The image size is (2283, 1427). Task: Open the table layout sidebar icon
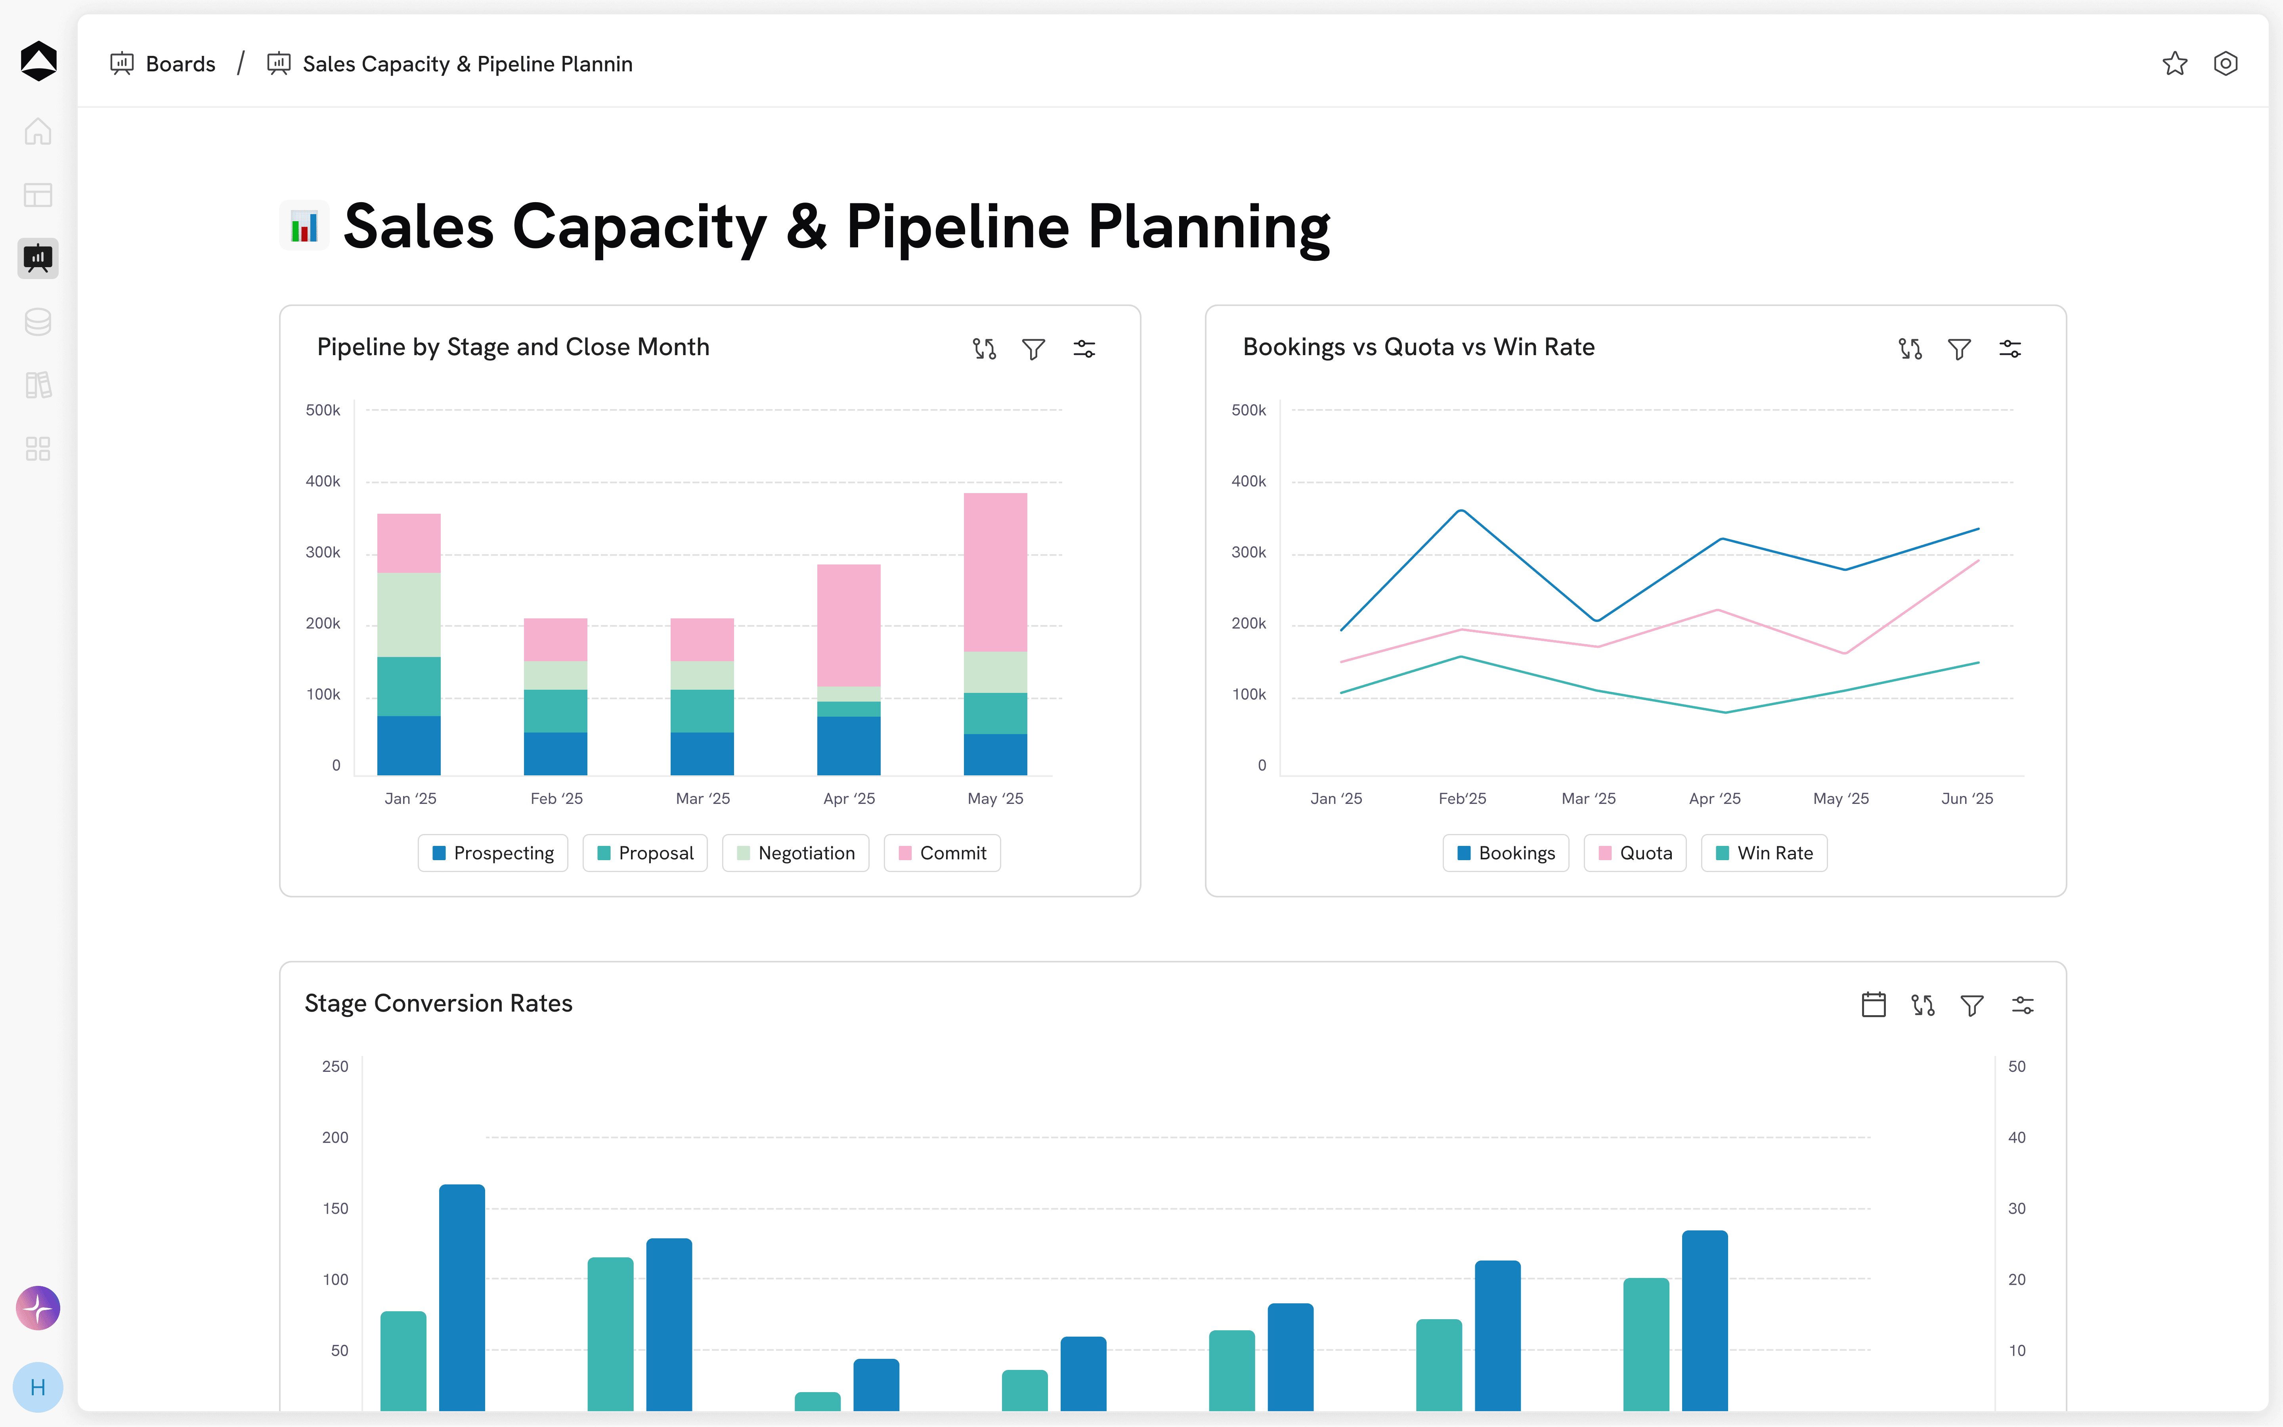38,195
